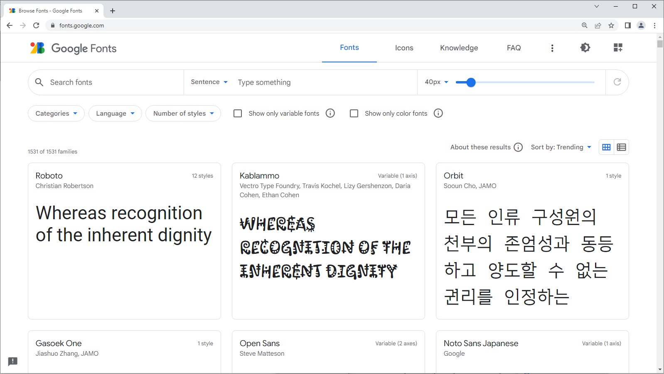Switch to grid view layout
Image resolution: width=664 pixels, height=374 pixels.
tap(606, 147)
